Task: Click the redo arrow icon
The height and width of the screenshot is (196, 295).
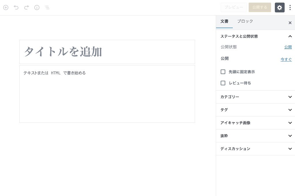Action: 27,7
